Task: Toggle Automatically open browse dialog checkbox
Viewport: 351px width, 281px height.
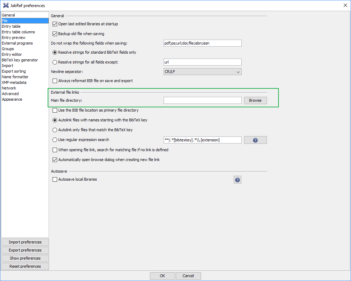Action: pos(55,160)
